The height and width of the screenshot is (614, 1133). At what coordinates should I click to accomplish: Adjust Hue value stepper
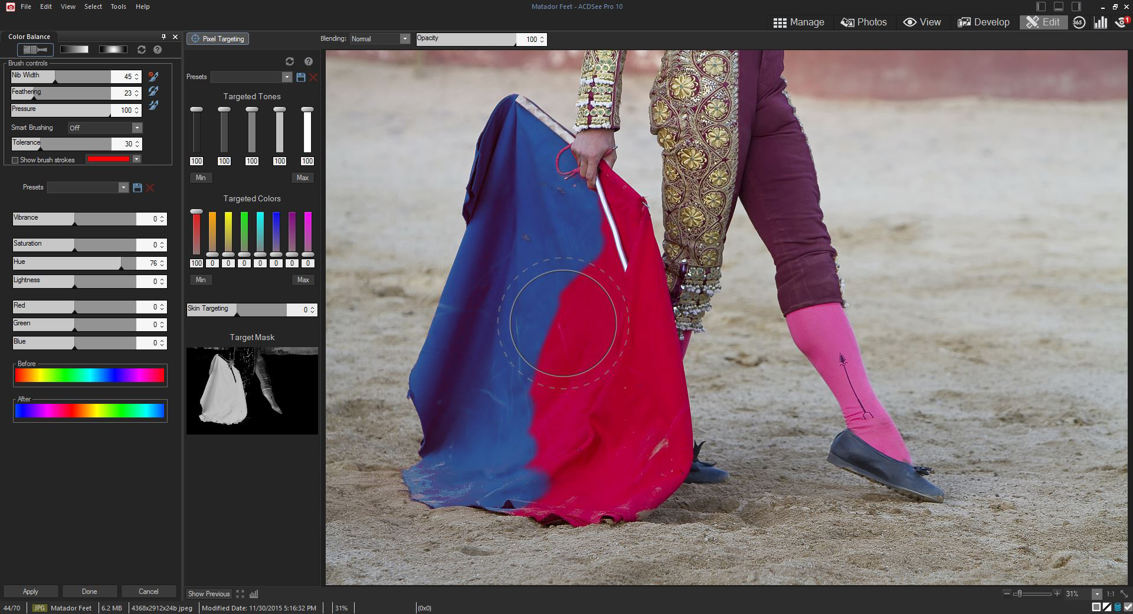[x=163, y=263]
